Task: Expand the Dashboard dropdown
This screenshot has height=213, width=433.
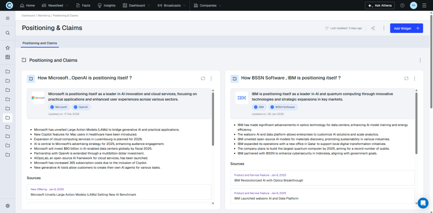Action: 137,5
